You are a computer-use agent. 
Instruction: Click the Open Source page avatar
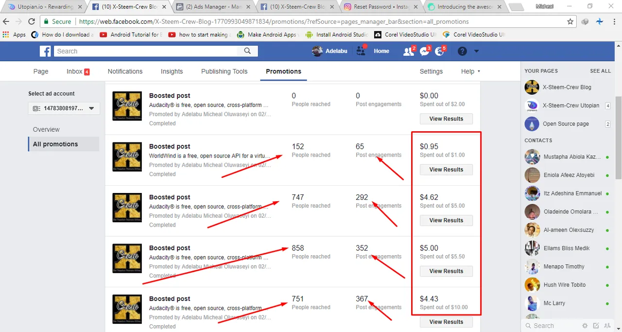[532, 124]
